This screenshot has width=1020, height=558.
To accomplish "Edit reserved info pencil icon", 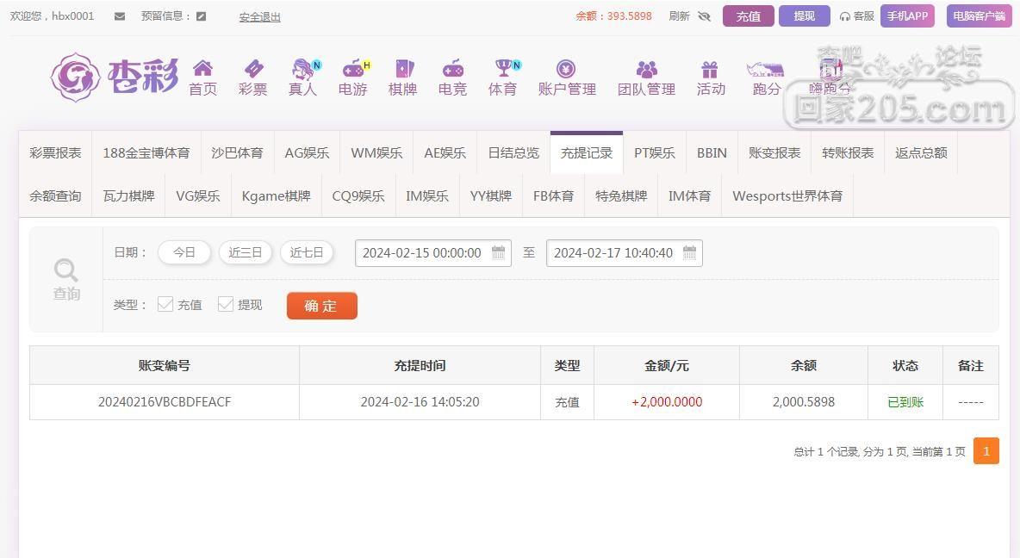I will pos(202,16).
